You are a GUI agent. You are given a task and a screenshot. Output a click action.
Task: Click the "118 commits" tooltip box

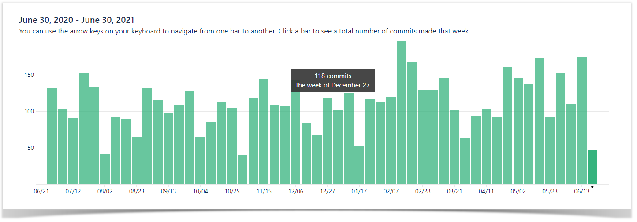pyautogui.click(x=333, y=80)
